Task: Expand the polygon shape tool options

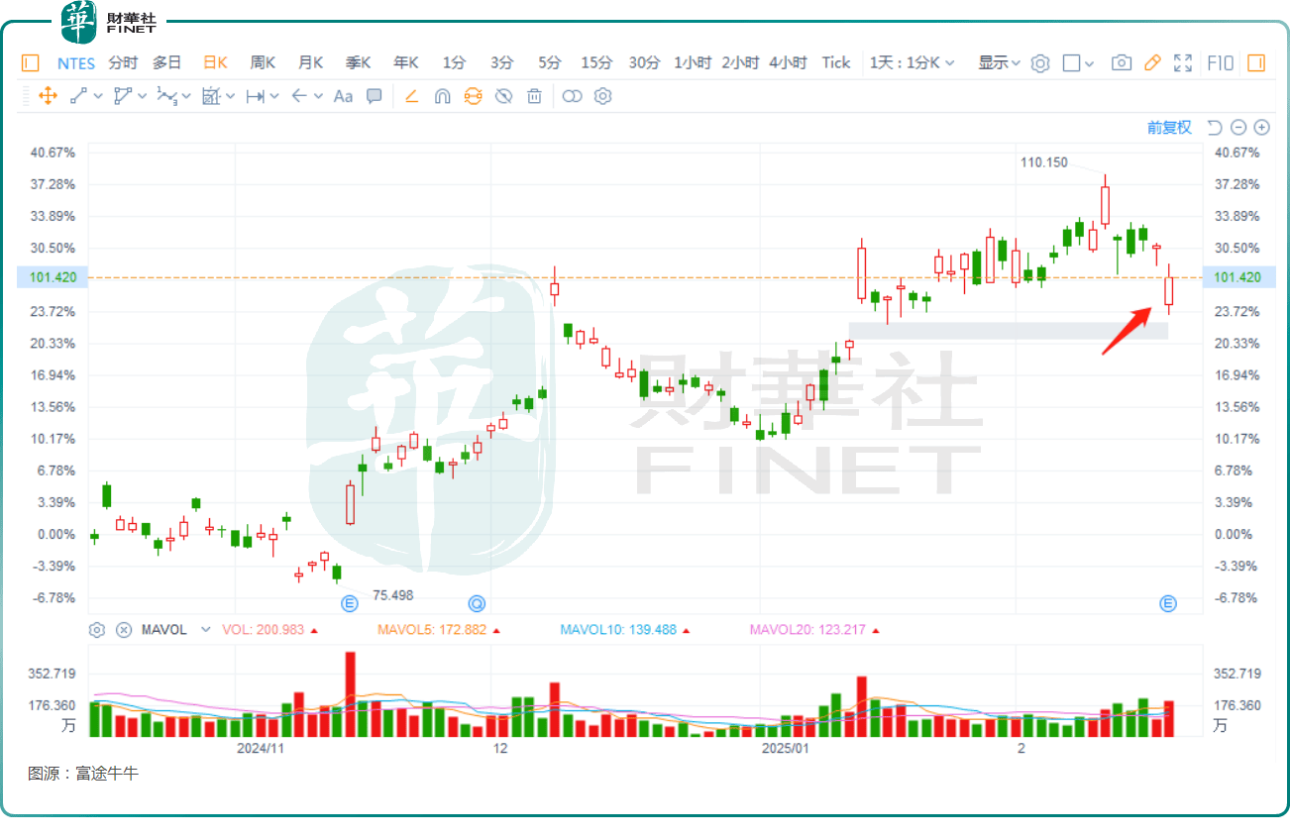Action: pos(143,96)
